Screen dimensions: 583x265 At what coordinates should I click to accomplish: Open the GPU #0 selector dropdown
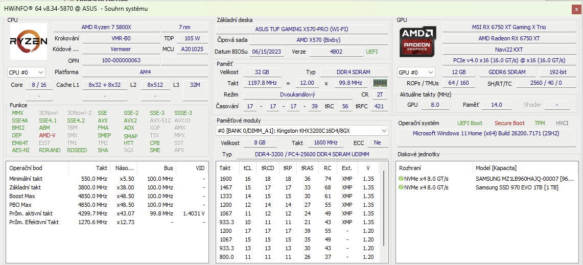pos(416,73)
